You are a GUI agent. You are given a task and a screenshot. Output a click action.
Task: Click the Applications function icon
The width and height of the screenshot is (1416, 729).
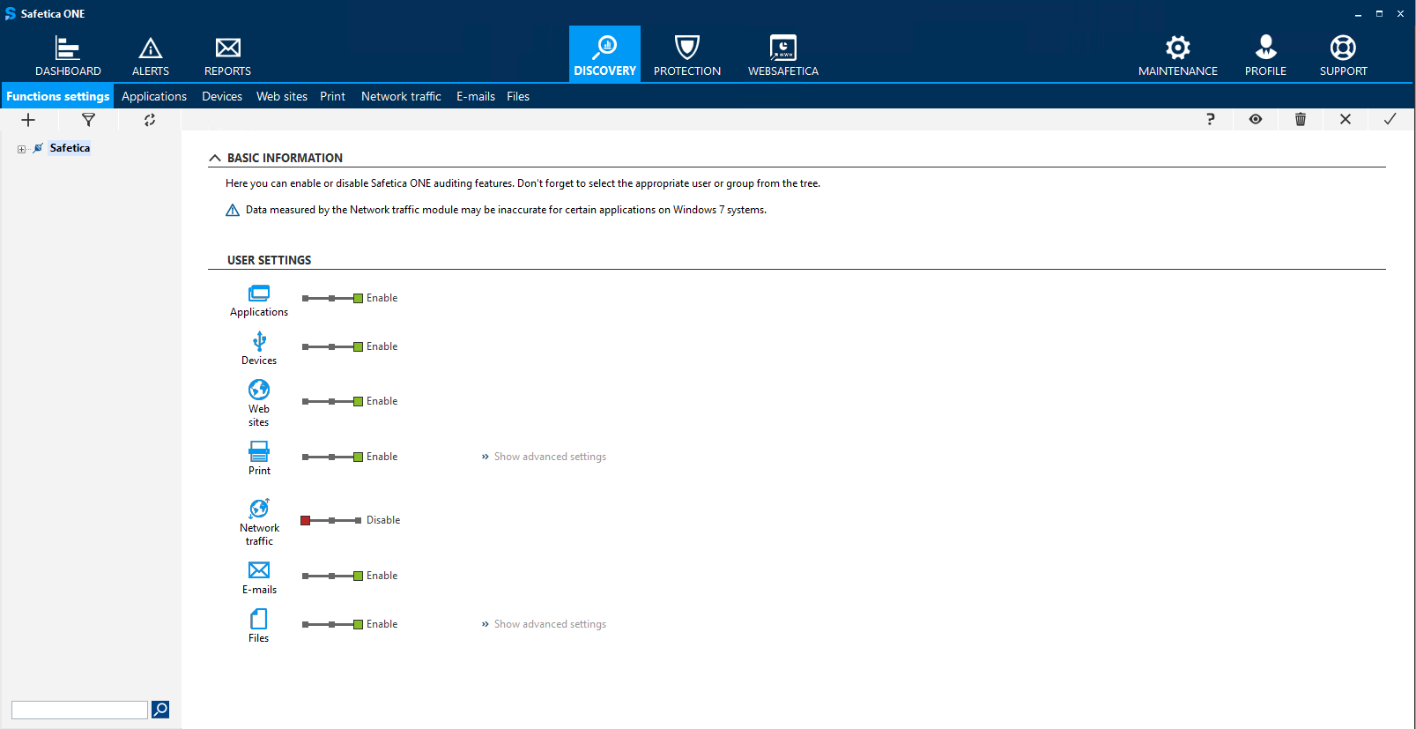tap(259, 293)
